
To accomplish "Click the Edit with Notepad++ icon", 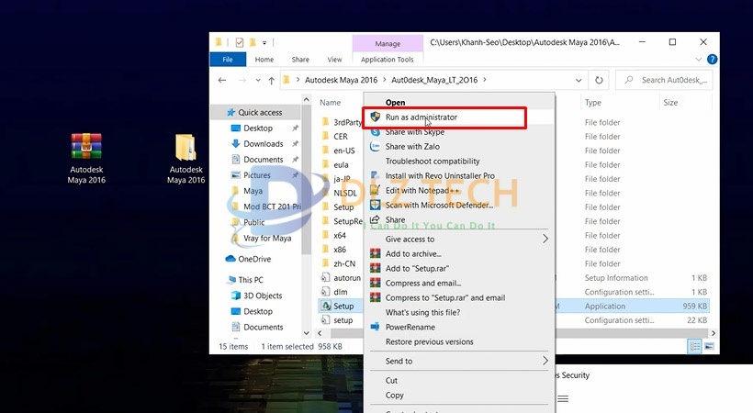I will pos(376,190).
